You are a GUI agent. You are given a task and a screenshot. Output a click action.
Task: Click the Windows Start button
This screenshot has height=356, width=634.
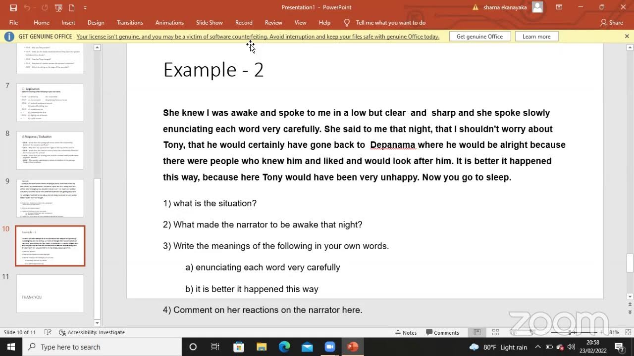(x=11, y=347)
